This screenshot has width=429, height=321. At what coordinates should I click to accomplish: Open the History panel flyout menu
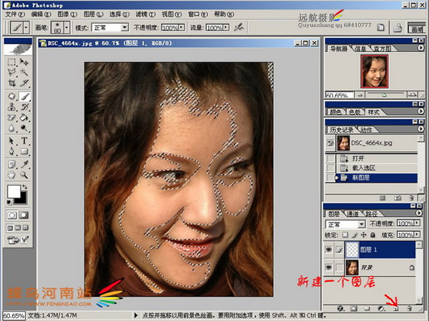421,128
